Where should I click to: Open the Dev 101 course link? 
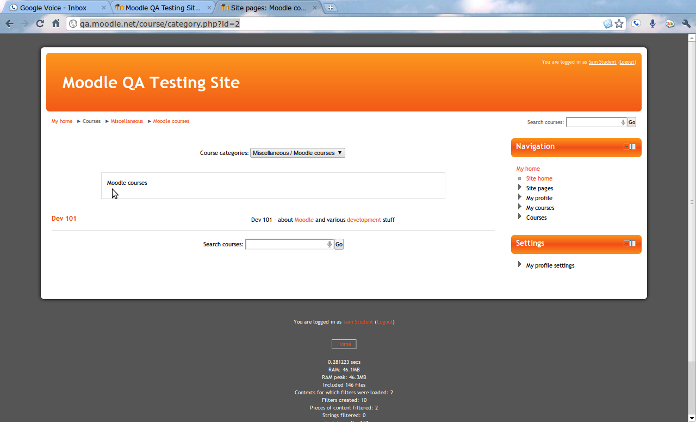point(64,219)
